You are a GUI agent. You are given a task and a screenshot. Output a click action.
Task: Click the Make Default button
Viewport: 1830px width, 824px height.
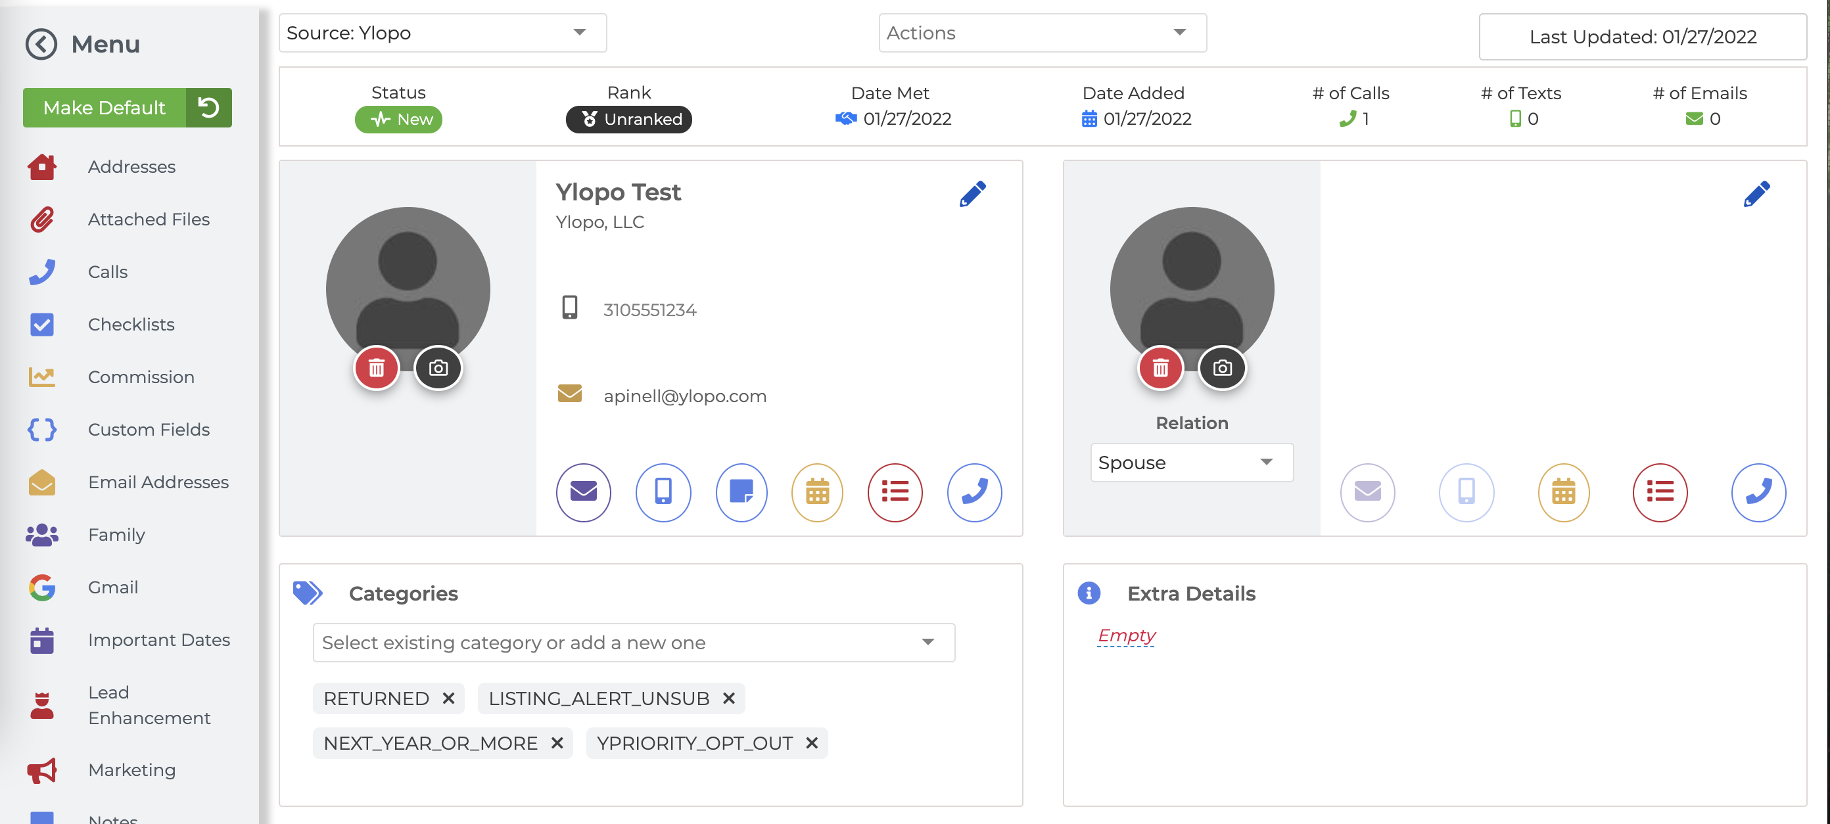(105, 108)
